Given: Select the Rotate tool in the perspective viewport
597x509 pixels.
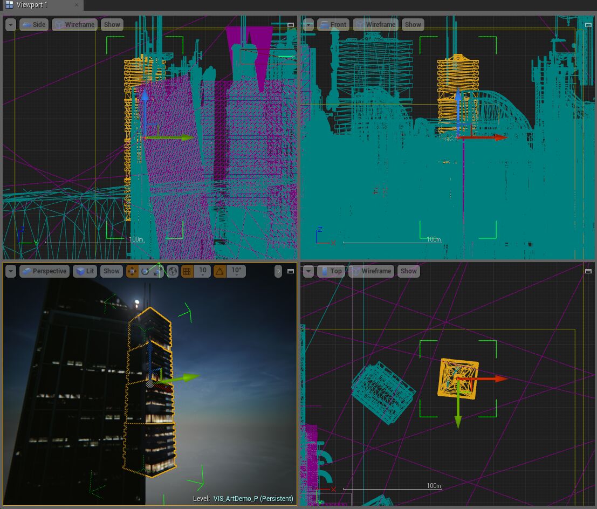Looking at the screenshot, I should pos(145,271).
